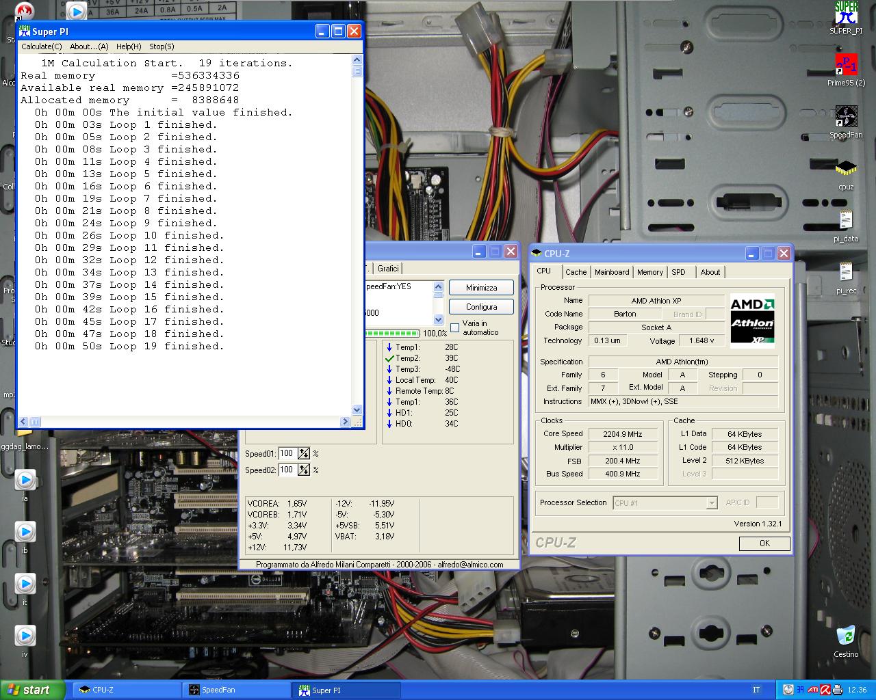The image size is (876, 700).
Task: Switch to the SPD tab in CPU-Z
Action: (x=679, y=272)
